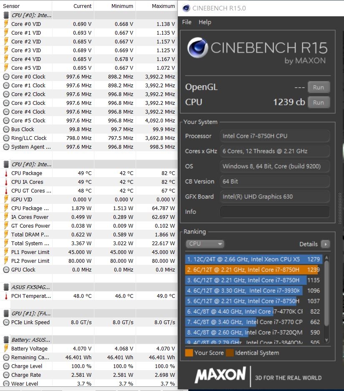Open the Help menu in Cinebench
Viewport: 344px width, 391px height.
point(205,22)
